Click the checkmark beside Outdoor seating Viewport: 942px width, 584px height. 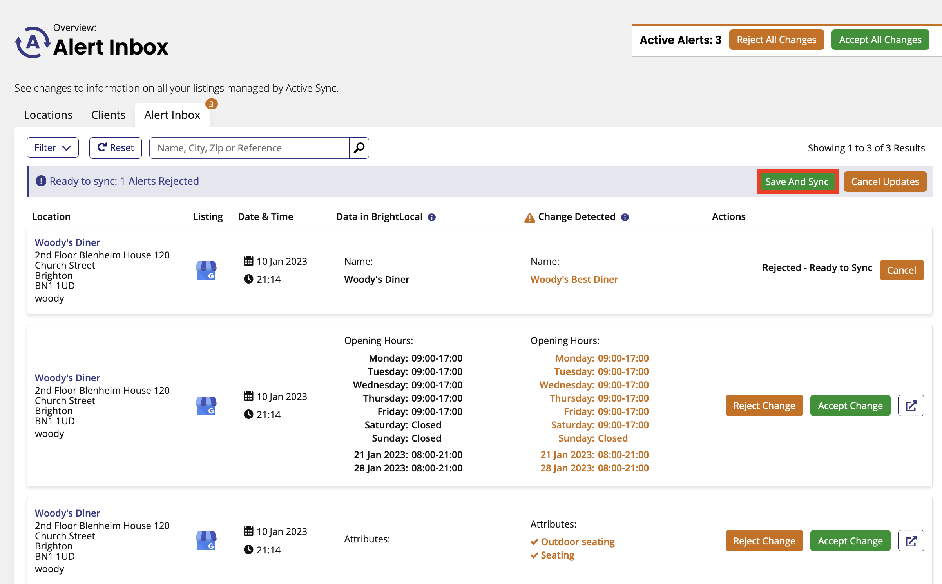pos(534,542)
